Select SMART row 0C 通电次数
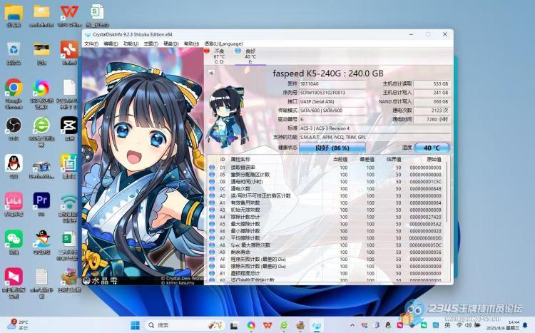This screenshot has height=333, width=535. coord(326,189)
